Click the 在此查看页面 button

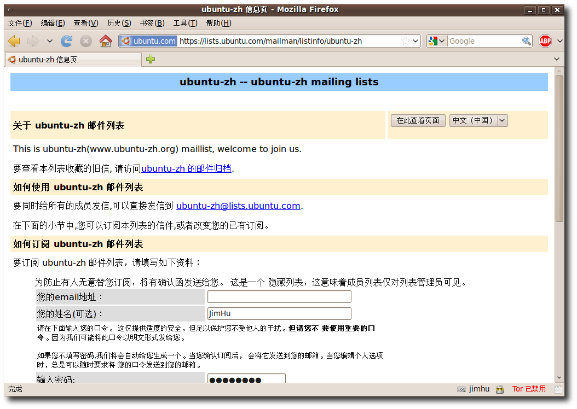pyautogui.click(x=418, y=120)
